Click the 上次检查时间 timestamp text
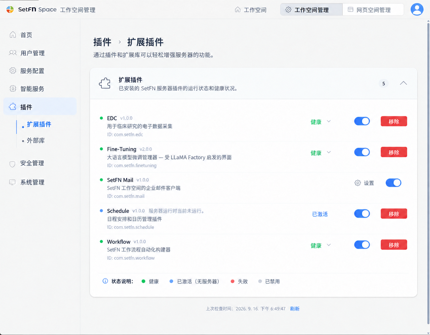Viewport: 430px width, 335px height. [x=246, y=309]
